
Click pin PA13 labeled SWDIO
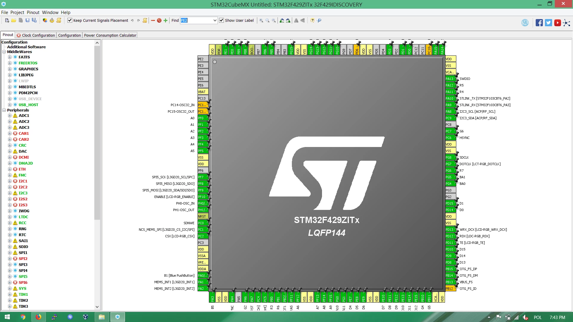point(450,79)
